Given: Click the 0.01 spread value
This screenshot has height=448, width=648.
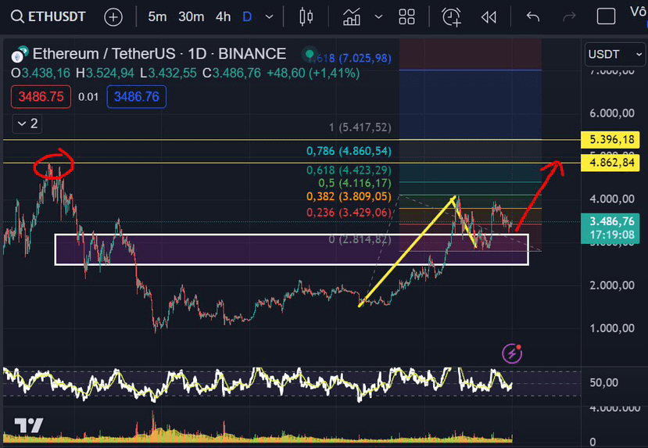Looking at the screenshot, I should click(x=88, y=97).
